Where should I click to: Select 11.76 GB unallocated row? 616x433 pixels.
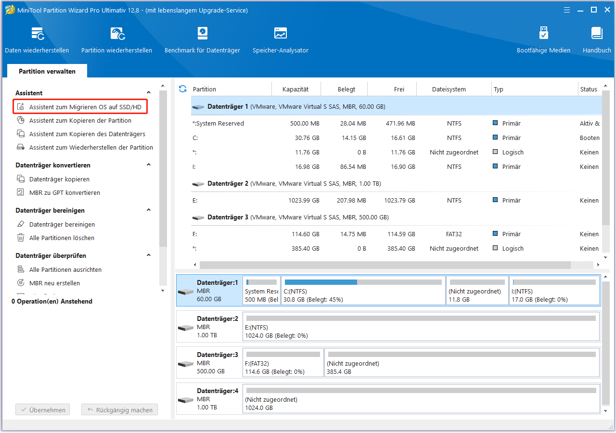[397, 152]
